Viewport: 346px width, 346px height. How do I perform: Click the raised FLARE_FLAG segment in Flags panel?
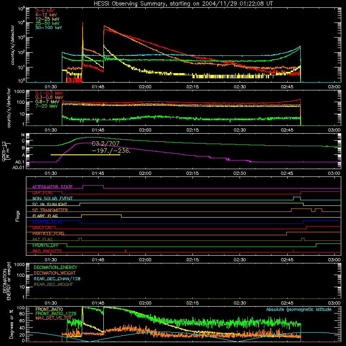tap(101, 215)
